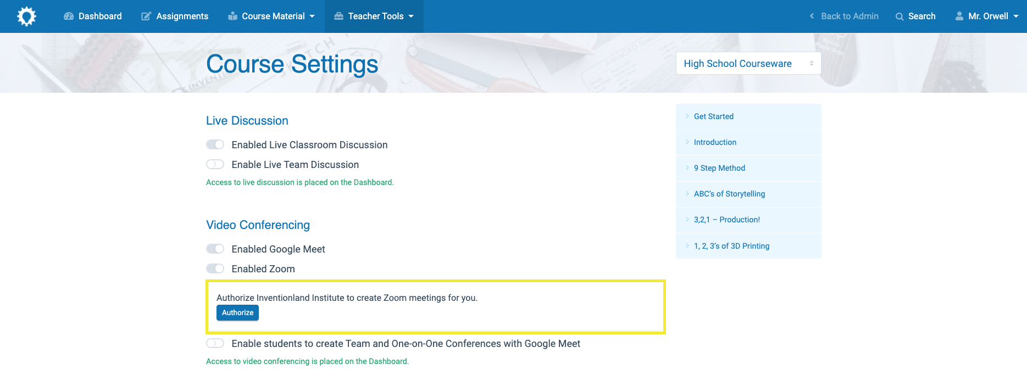Click the Teacher Tools briefcase icon
Screen dimensions: 1027x392
click(338, 16)
